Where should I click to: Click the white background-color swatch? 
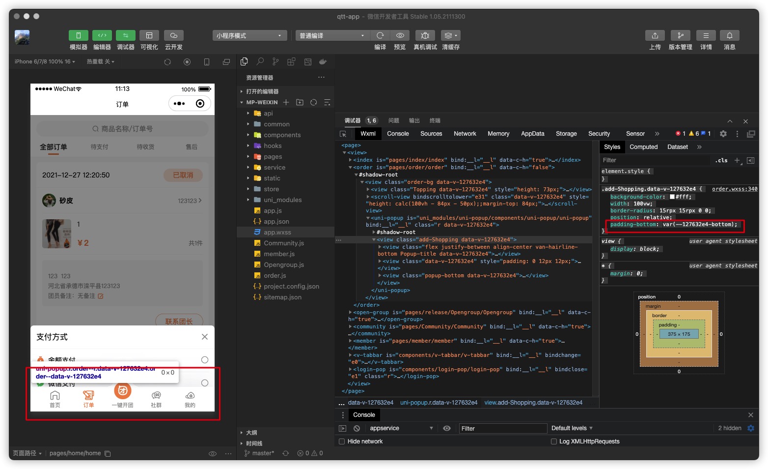[672, 197]
